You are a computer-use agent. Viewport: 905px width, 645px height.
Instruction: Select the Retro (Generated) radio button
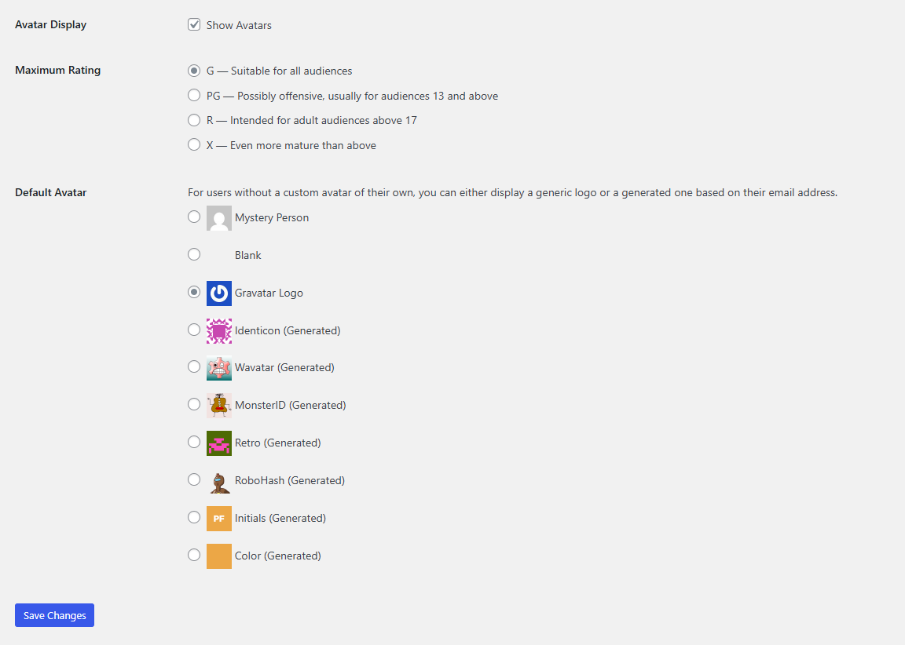[x=194, y=443]
